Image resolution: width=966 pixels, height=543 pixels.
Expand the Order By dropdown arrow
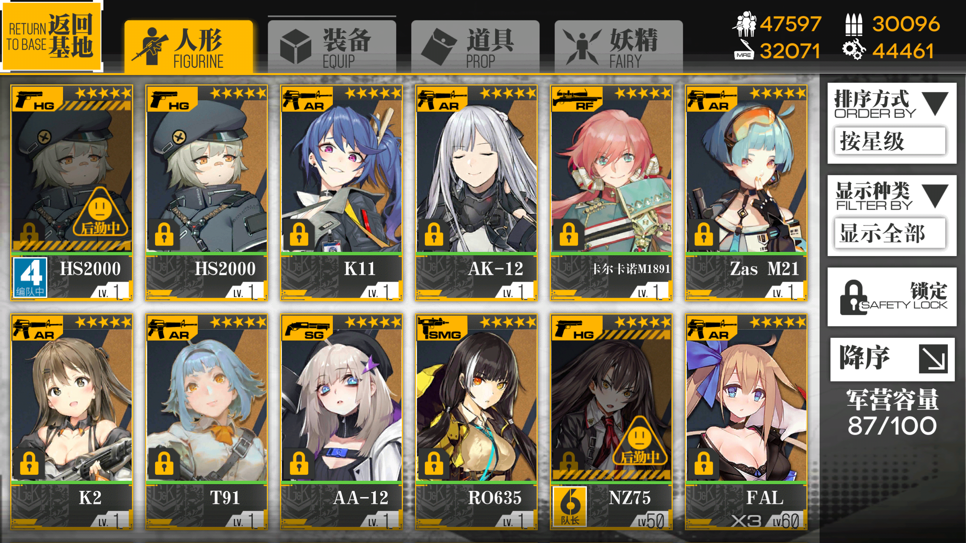click(x=935, y=103)
